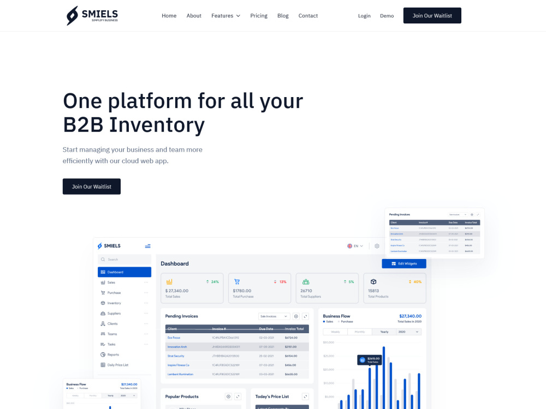Open Purchase in the sidebar

click(114, 293)
